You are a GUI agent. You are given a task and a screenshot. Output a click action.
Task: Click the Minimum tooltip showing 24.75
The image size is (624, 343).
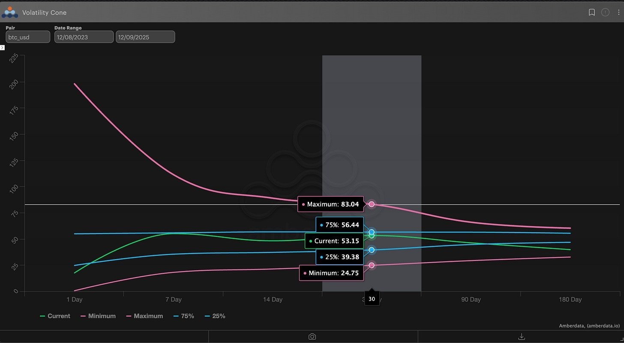pos(331,273)
